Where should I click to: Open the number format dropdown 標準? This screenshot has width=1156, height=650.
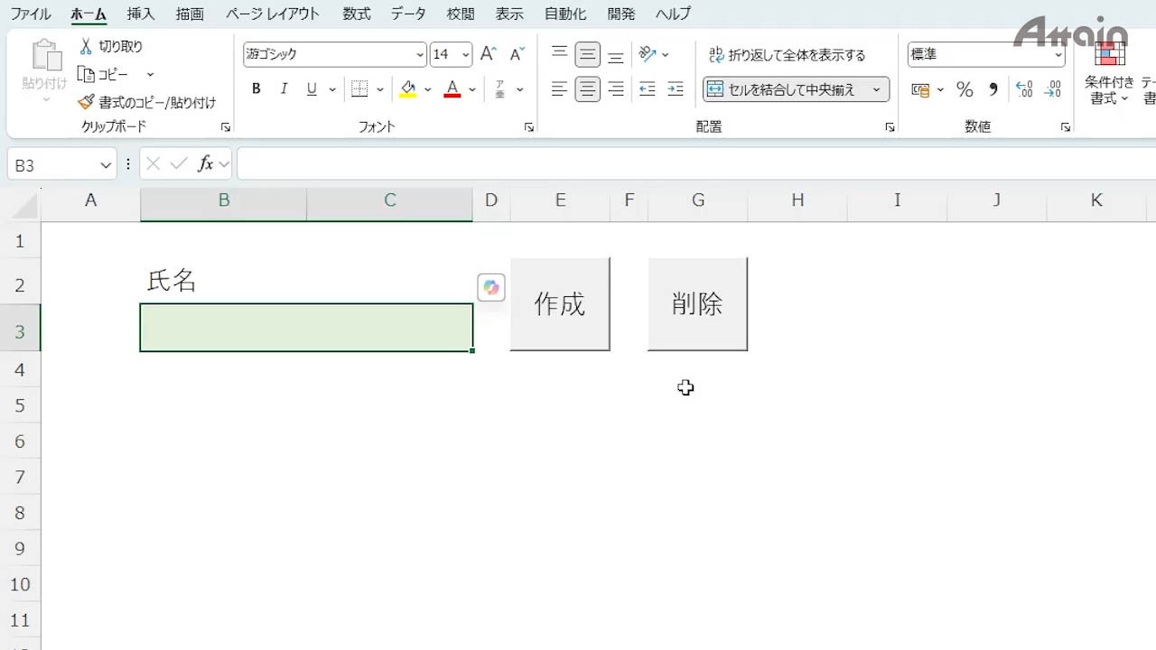pyautogui.click(x=1058, y=55)
